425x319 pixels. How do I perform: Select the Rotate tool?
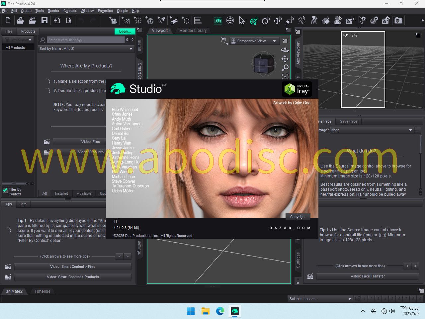(266, 21)
